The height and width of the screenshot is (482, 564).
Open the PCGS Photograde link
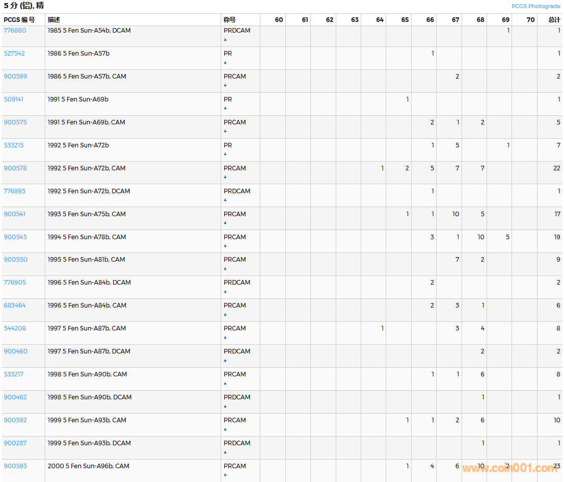point(535,6)
